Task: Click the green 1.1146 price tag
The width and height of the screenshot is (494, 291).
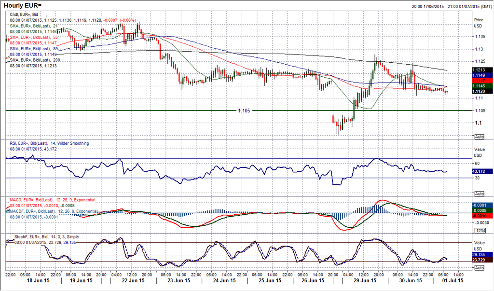Action: click(x=482, y=86)
